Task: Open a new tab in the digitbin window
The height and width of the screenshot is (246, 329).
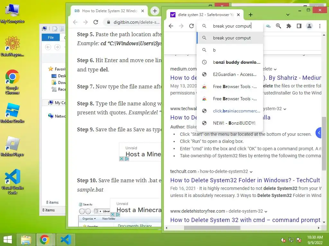Action: 155,11
